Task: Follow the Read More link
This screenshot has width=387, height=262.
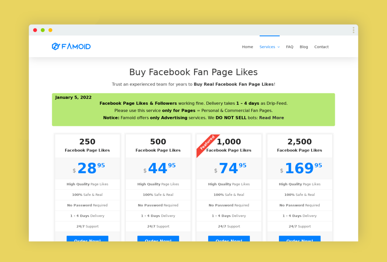Action: pyautogui.click(x=271, y=118)
